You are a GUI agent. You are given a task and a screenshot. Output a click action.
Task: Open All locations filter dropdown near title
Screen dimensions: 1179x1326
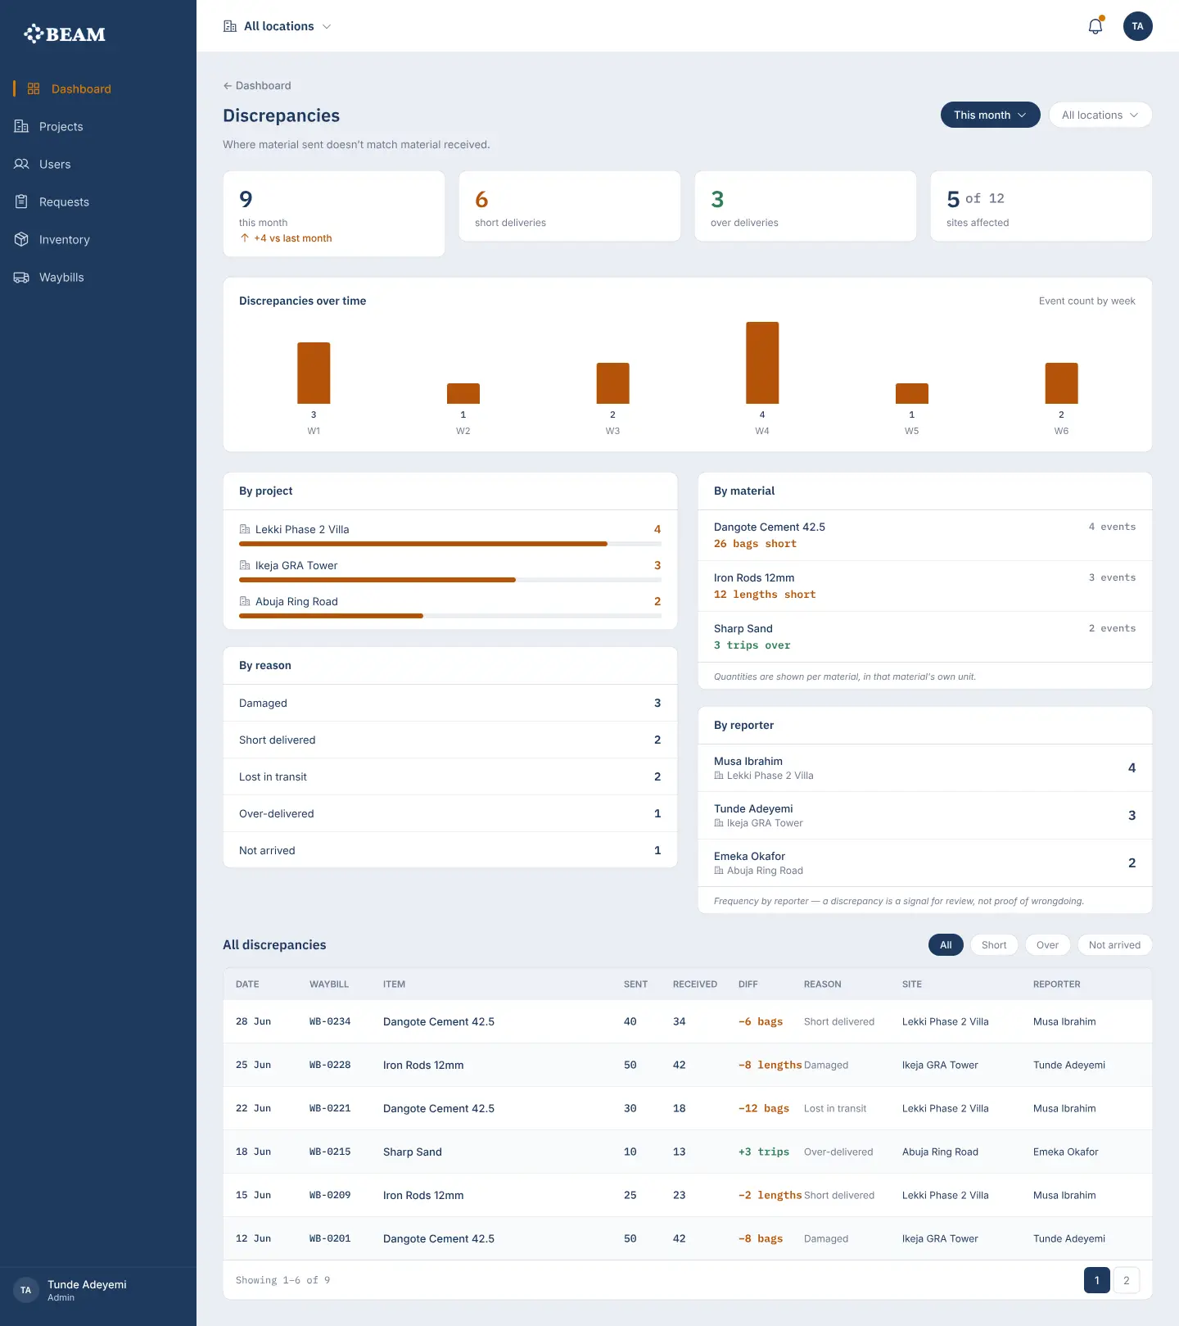(1100, 115)
